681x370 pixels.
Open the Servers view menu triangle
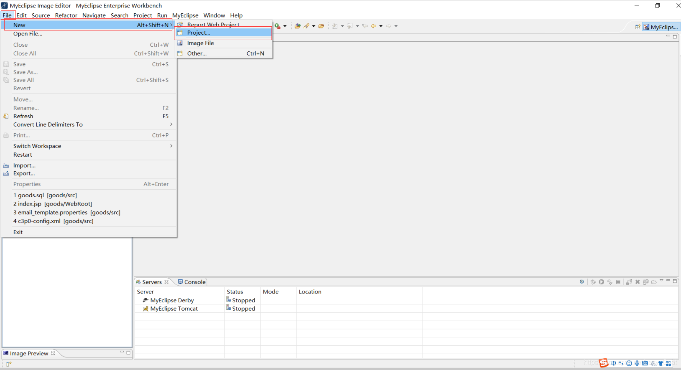pyautogui.click(x=661, y=281)
